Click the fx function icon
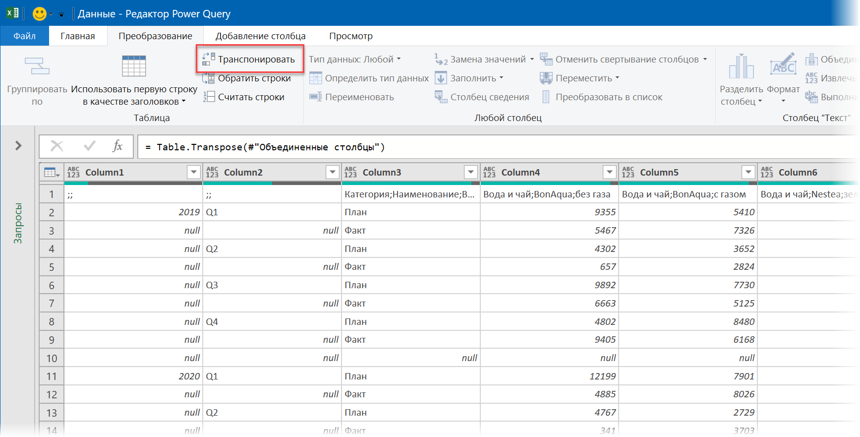Screen dimensions: 860x437 (x=117, y=146)
